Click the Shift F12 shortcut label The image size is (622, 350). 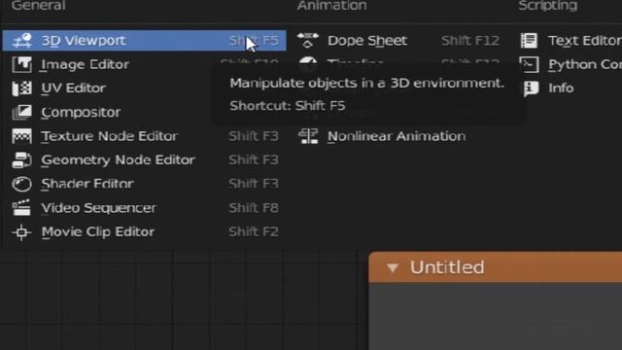point(470,41)
